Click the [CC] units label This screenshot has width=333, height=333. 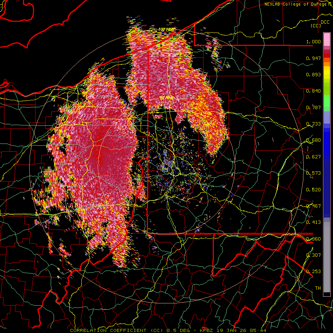[316, 26]
